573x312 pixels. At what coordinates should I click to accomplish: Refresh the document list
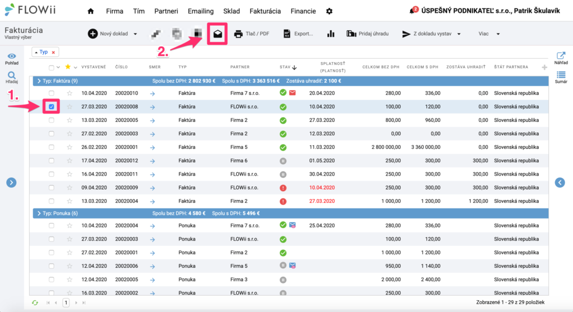[x=35, y=302]
